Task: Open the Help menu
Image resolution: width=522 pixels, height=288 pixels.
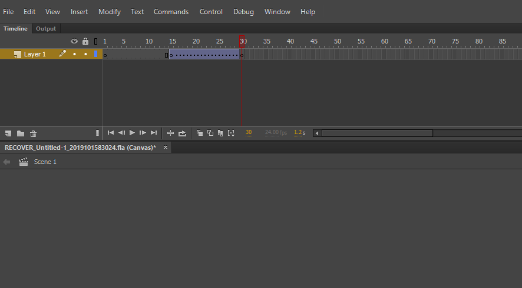Action: (x=308, y=12)
